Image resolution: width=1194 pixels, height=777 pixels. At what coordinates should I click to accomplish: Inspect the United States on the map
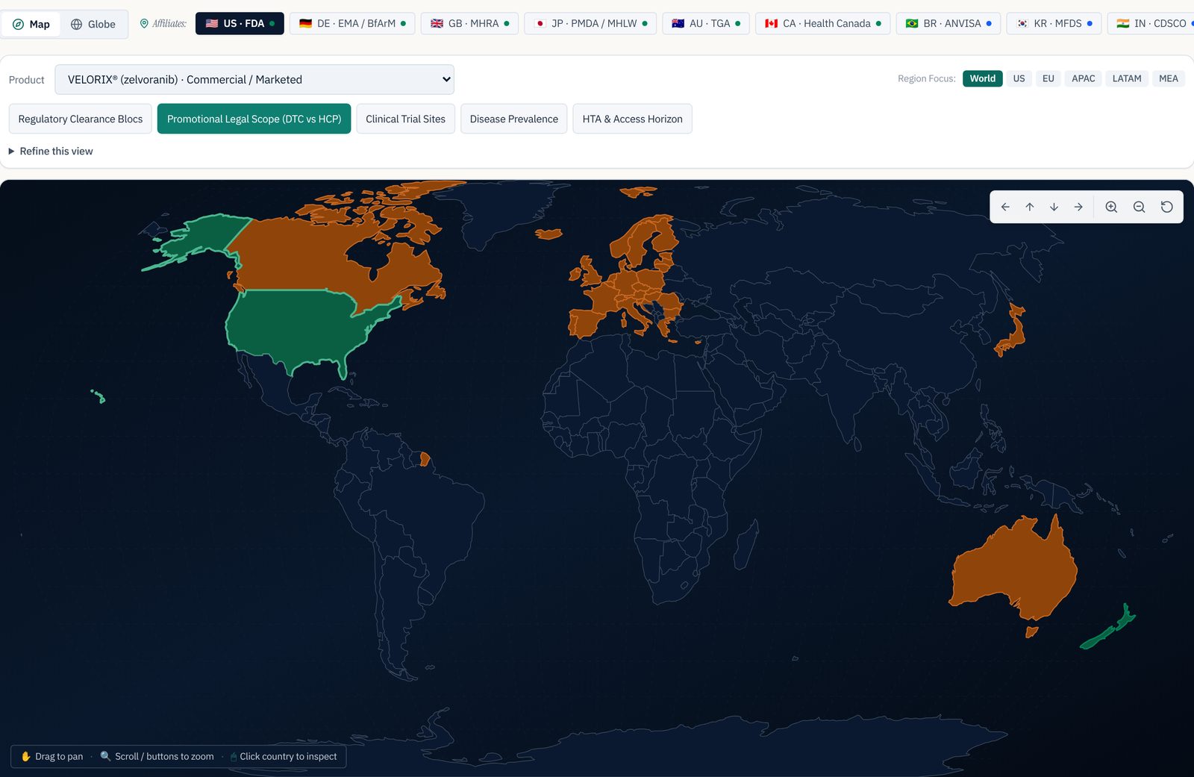point(298,328)
